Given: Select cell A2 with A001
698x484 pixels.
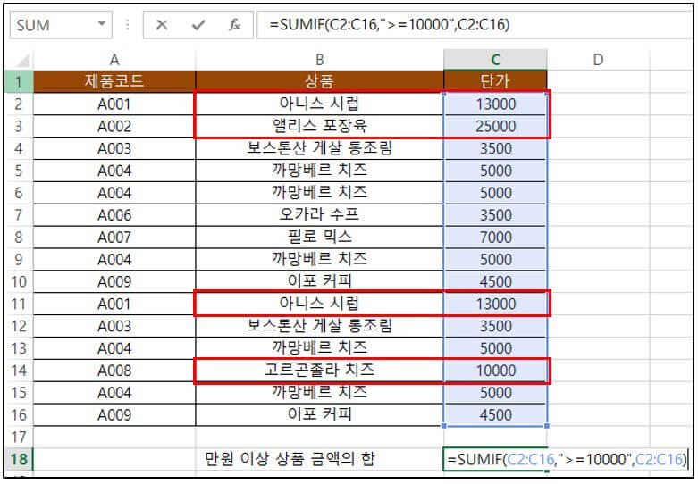Looking at the screenshot, I should [x=114, y=104].
